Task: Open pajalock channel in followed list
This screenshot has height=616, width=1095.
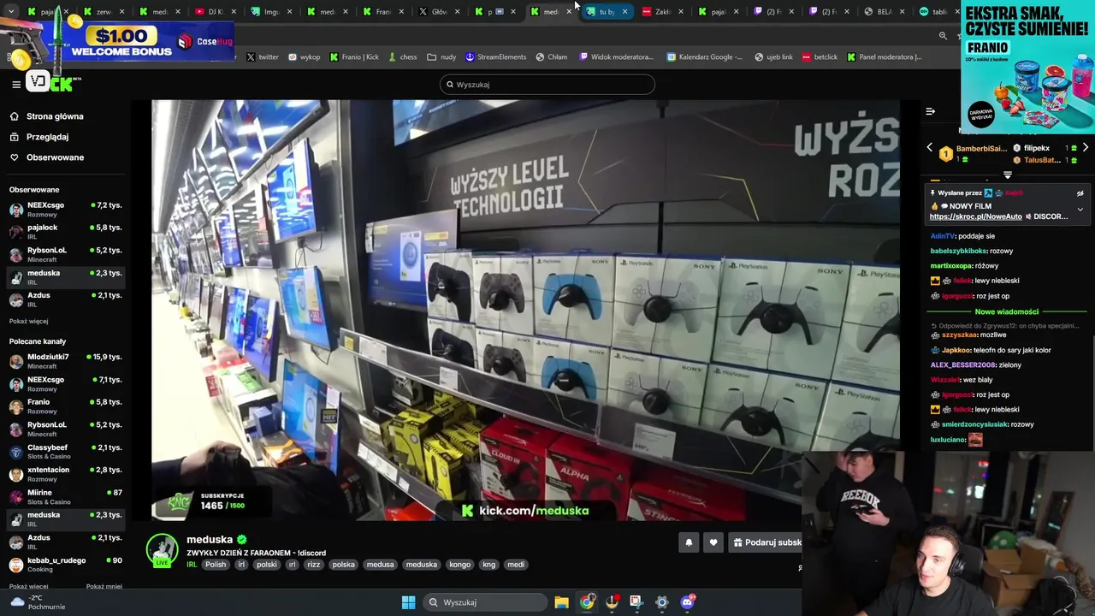Action: click(x=66, y=232)
